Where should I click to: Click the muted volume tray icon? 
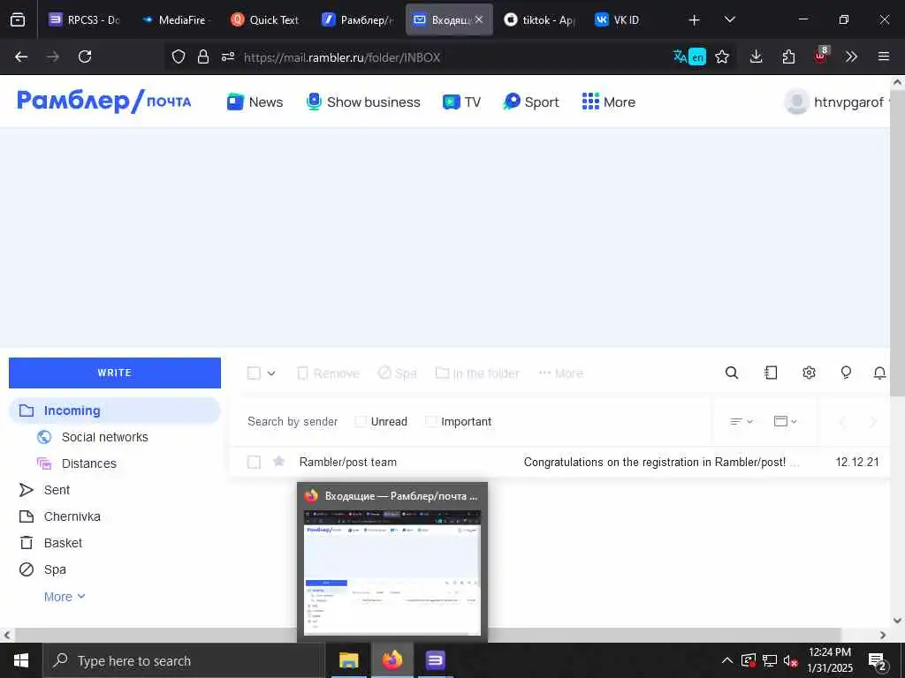[x=790, y=660]
